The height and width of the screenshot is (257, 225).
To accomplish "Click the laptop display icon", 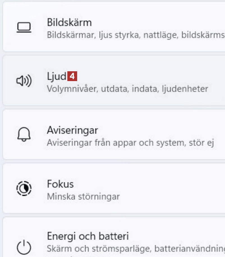I will coord(24,27).
